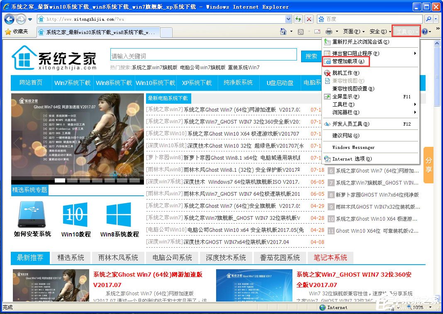Screen dimensions: 443x314
Task: Click the Home icon on the IE toolbar
Action: coord(284,31)
